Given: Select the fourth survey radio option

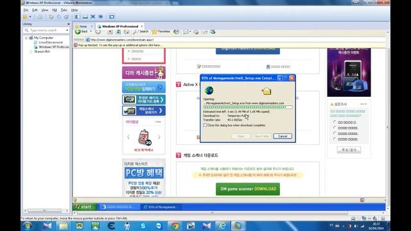Looking at the screenshot, I should pos(335,139).
